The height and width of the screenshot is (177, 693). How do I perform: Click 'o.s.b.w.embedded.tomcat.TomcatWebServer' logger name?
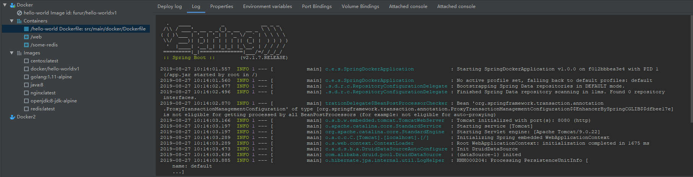point(385,121)
